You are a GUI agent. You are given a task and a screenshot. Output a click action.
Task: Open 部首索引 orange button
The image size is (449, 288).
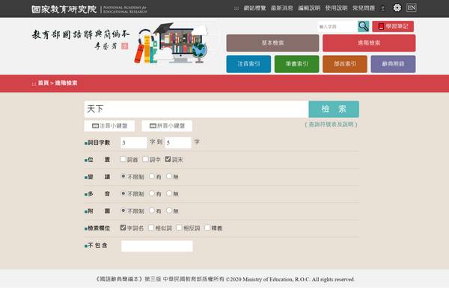345,64
